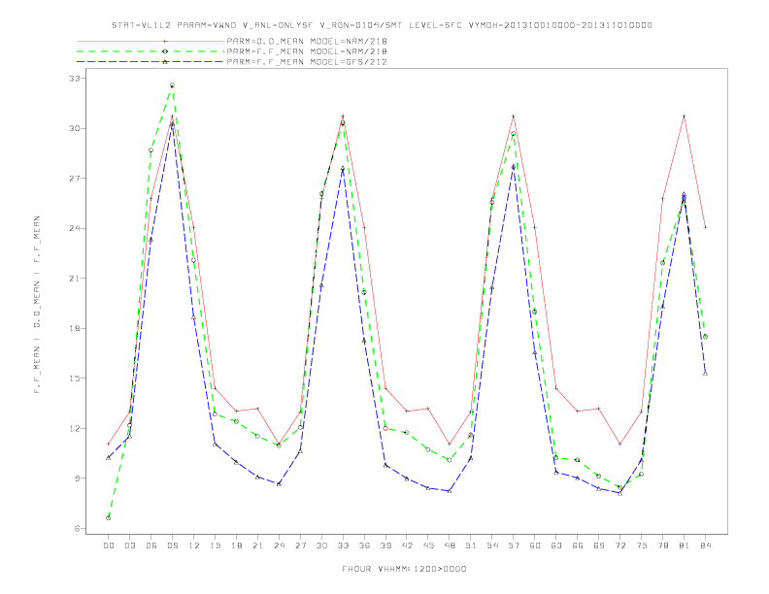The image size is (769, 594).
Task: Click blue triangle data point at hour 00
Action: tap(109, 458)
